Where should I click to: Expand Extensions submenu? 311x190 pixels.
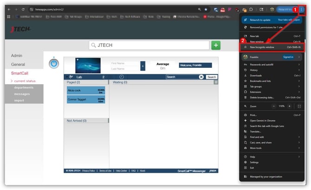coord(272,92)
